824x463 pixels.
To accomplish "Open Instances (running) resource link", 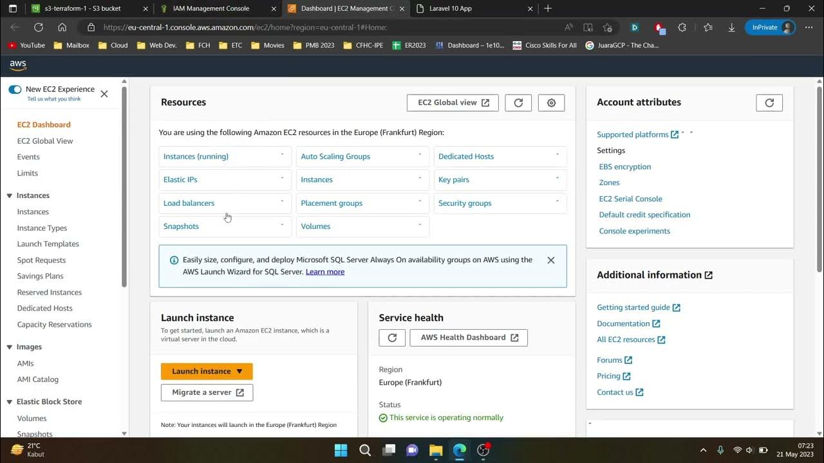I will pyautogui.click(x=196, y=156).
